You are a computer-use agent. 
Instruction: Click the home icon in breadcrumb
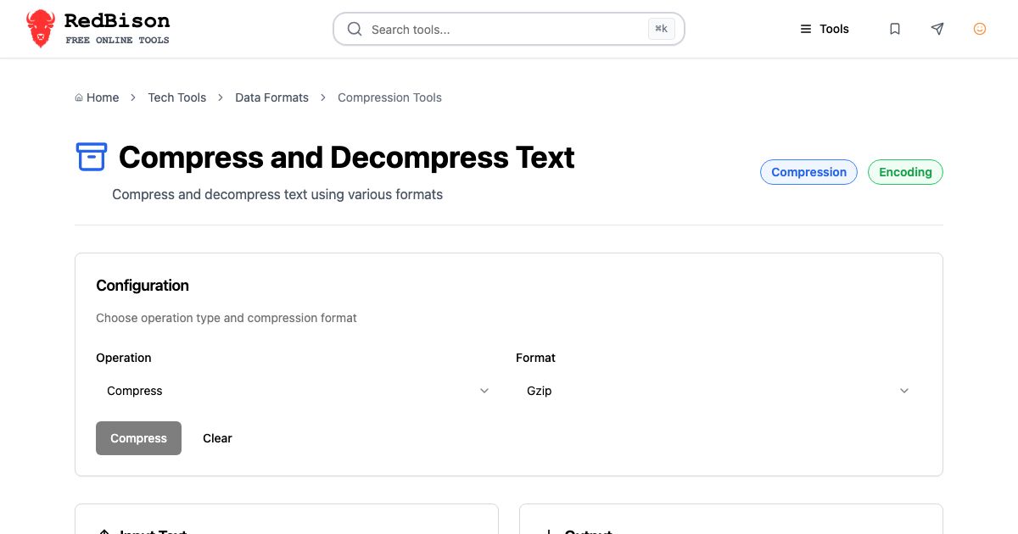(x=79, y=97)
